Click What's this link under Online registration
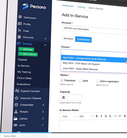The width and height of the screenshot is (127, 138). tap(101, 85)
